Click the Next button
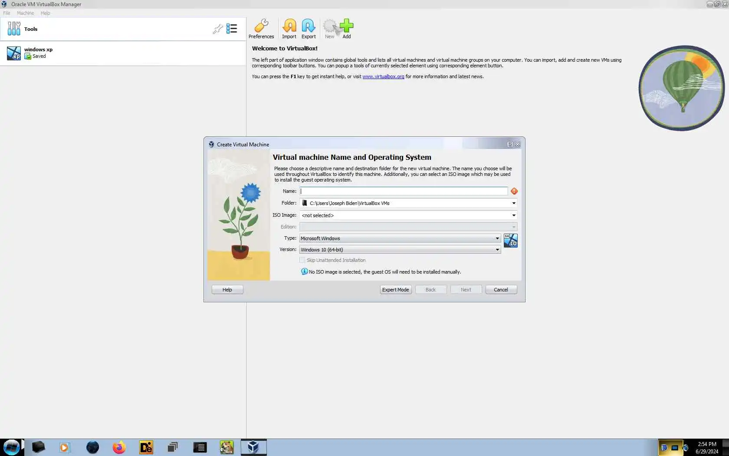The image size is (729, 456). [466, 290]
